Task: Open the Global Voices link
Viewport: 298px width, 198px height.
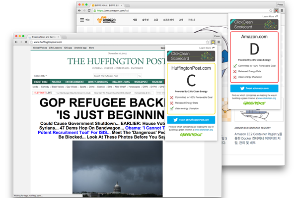Action: coord(40,48)
